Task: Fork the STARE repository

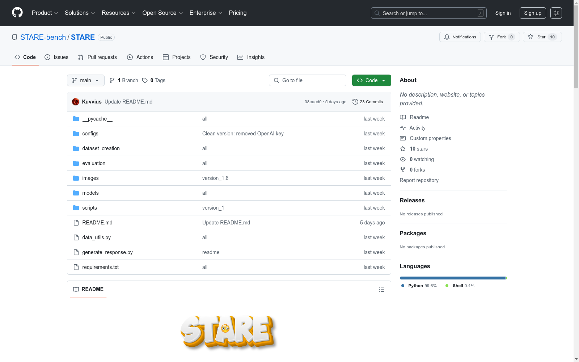Action: (x=502, y=37)
